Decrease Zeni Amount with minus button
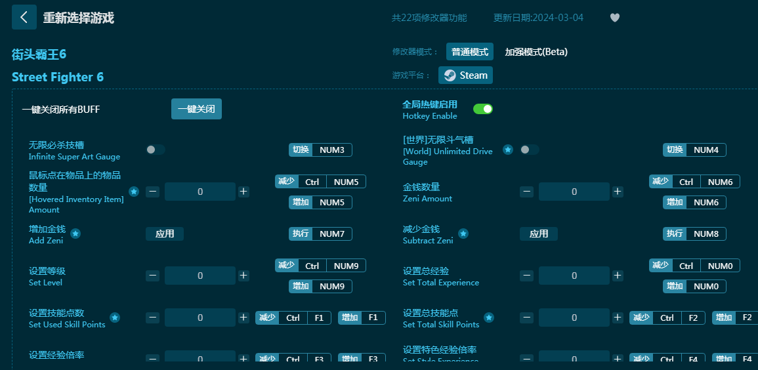This screenshot has width=758, height=370. click(x=526, y=192)
